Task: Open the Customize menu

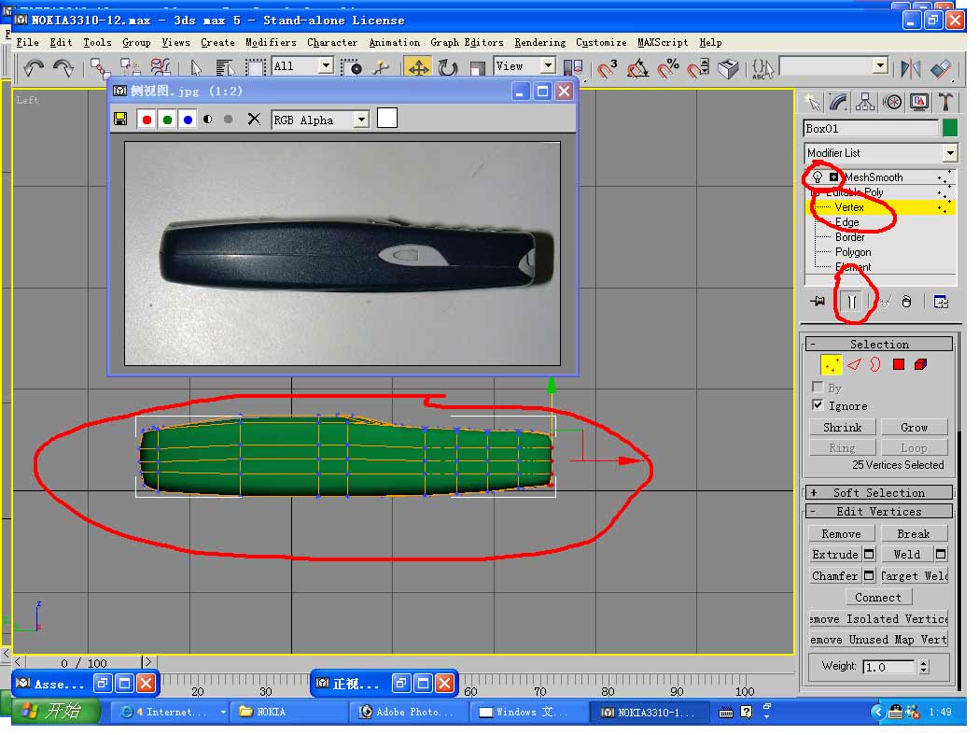Action: [601, 43]
